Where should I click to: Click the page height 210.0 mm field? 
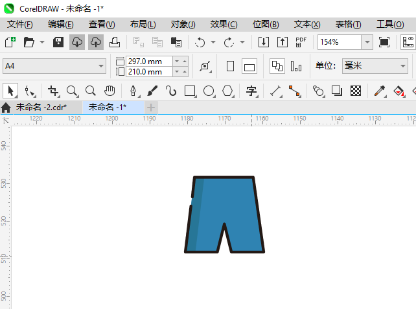coord(149,72)
